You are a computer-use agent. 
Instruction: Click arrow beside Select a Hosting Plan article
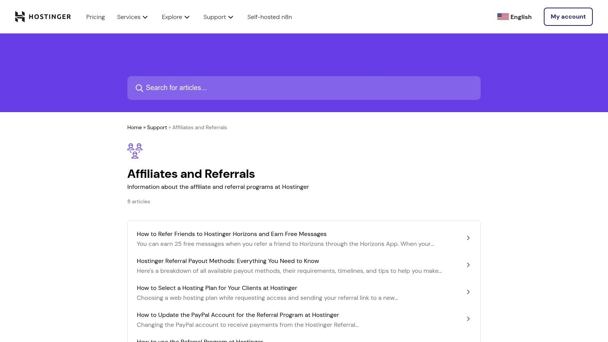(x=468, y=292)
